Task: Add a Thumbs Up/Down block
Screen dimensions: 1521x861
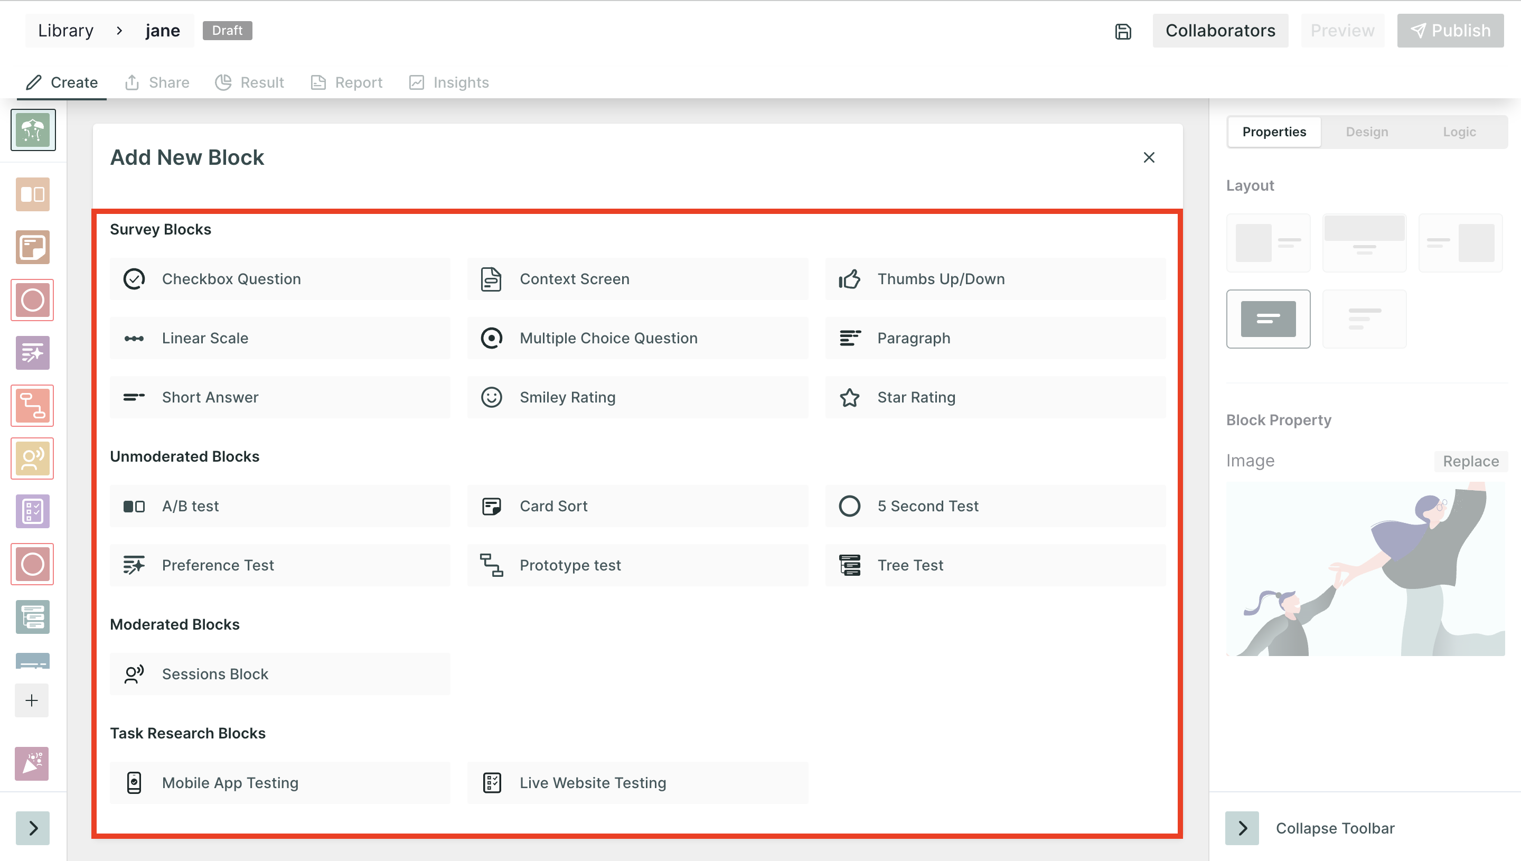Action: click(x=996, y=279)
